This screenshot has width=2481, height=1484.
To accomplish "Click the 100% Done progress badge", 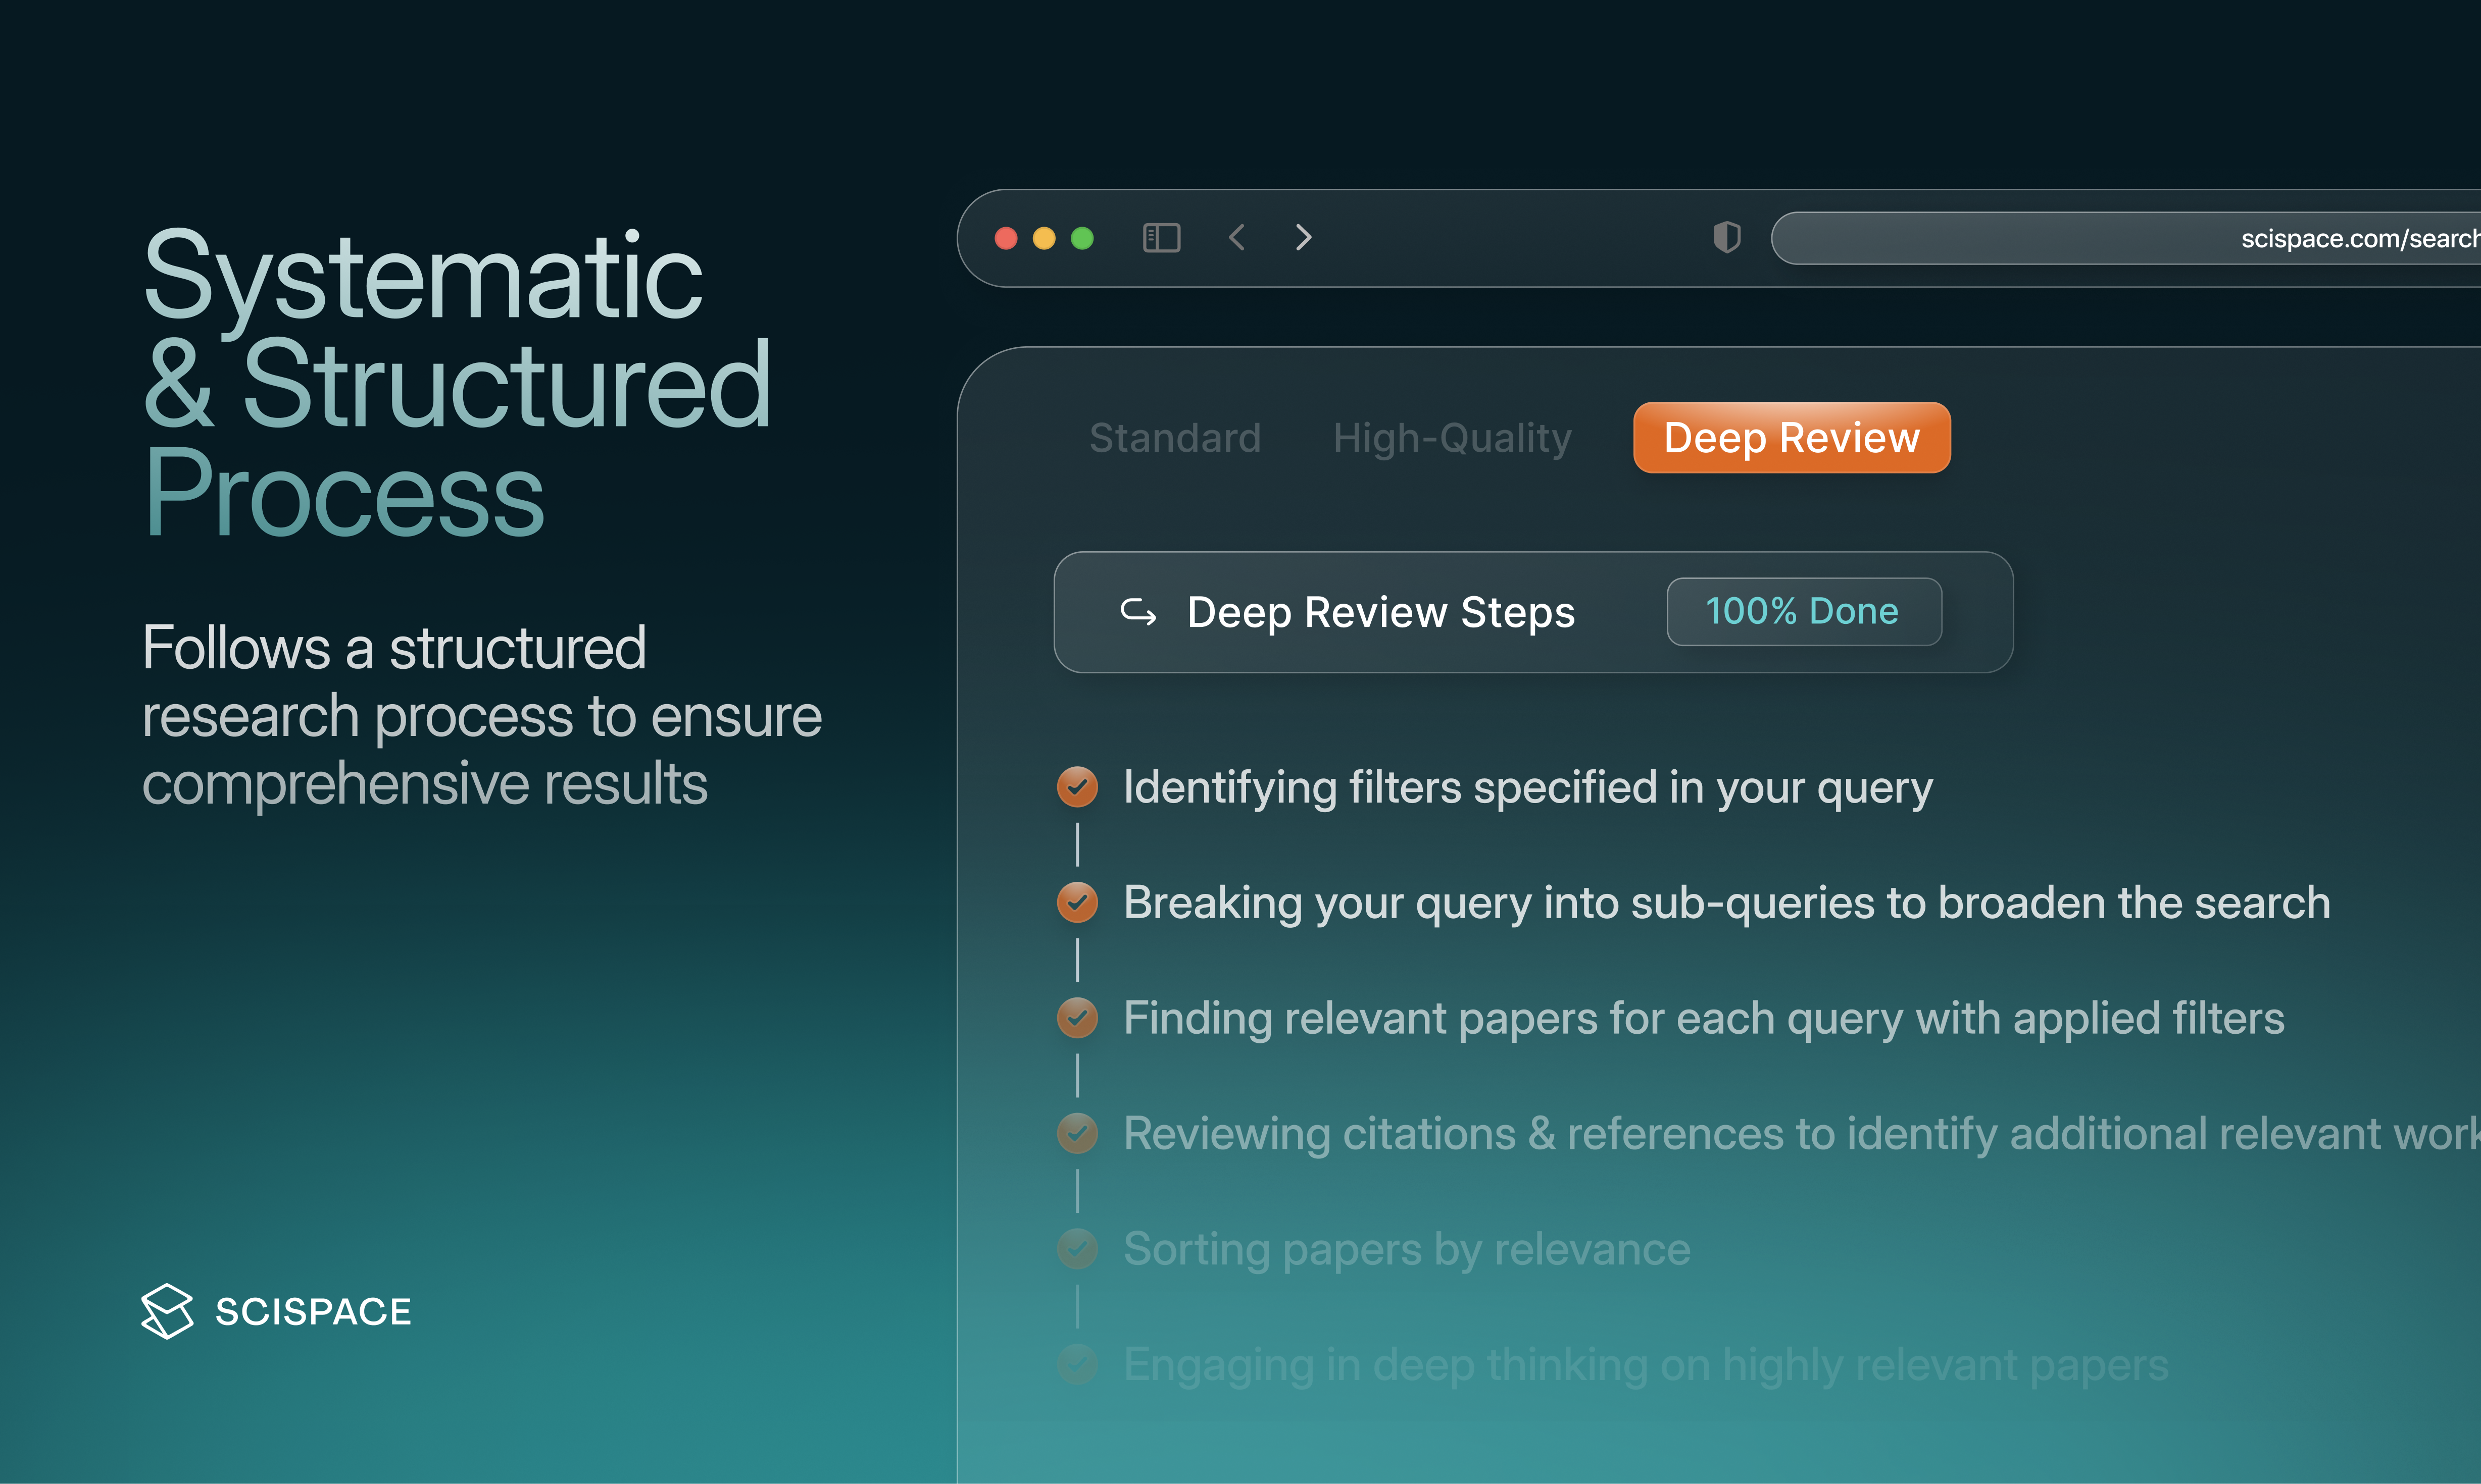I will tap(1803, 612).
